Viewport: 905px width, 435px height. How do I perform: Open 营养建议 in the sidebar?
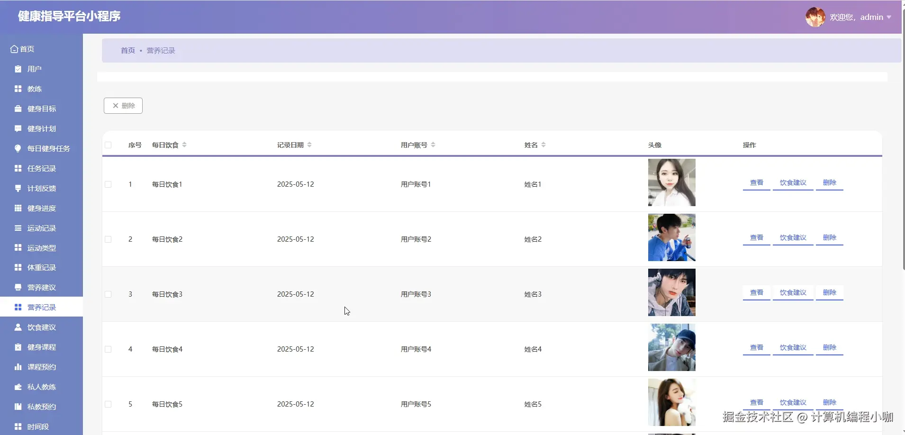41,288
